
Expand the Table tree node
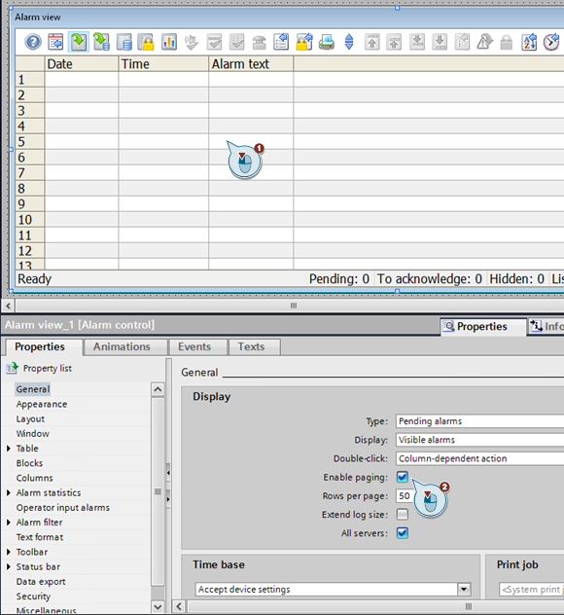click(x=8, y=449)
